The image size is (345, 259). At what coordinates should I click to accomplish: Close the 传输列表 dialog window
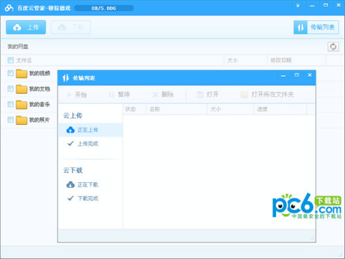pos(310,75)
